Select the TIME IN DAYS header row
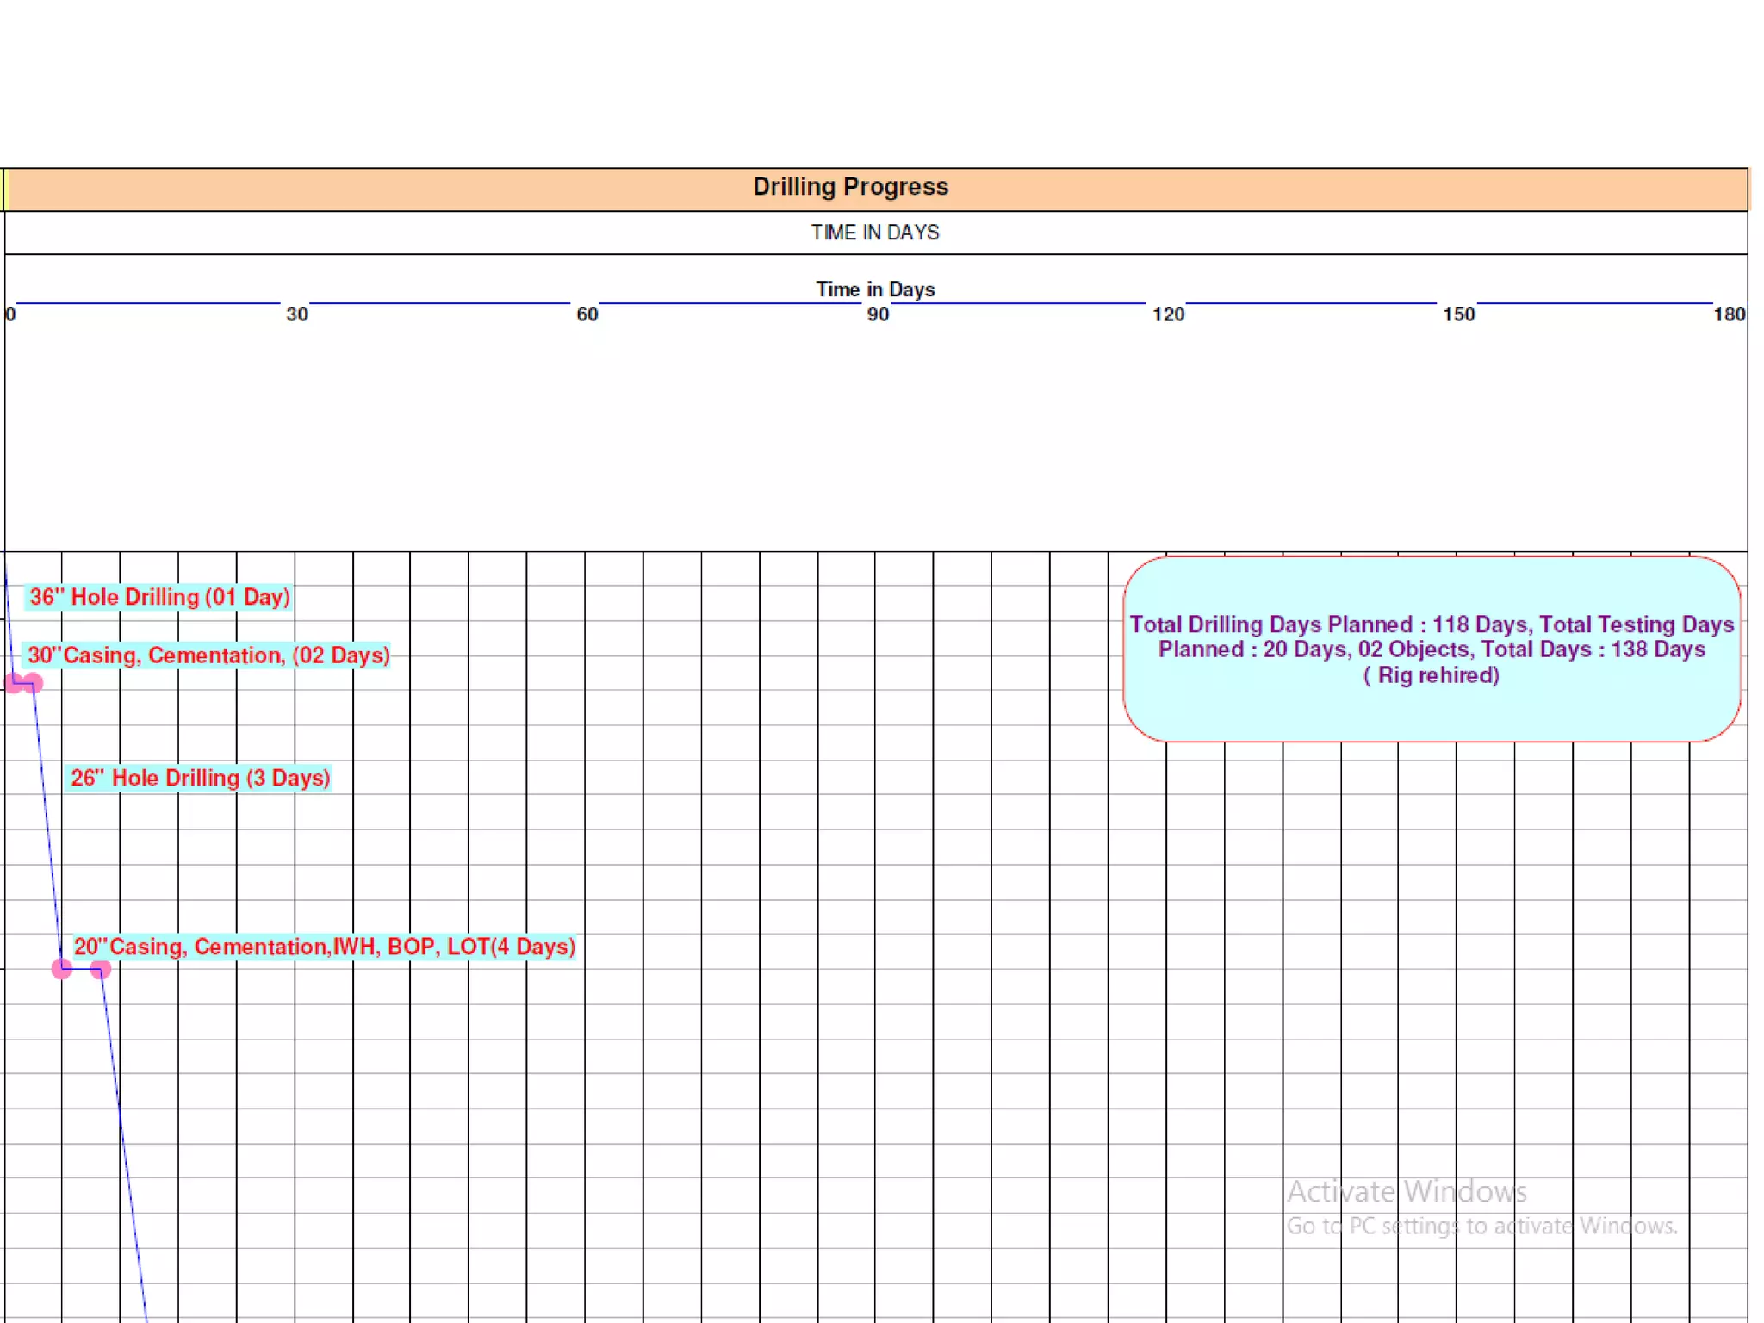This screenshot has width=1764, height=1323. 875,233
